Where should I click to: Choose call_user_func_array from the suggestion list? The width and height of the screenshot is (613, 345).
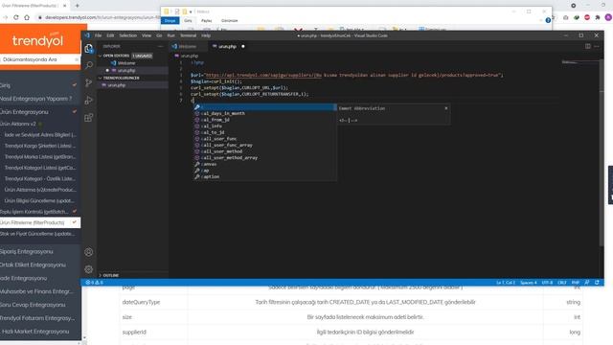pyautogui.click(x=264, y=145)
